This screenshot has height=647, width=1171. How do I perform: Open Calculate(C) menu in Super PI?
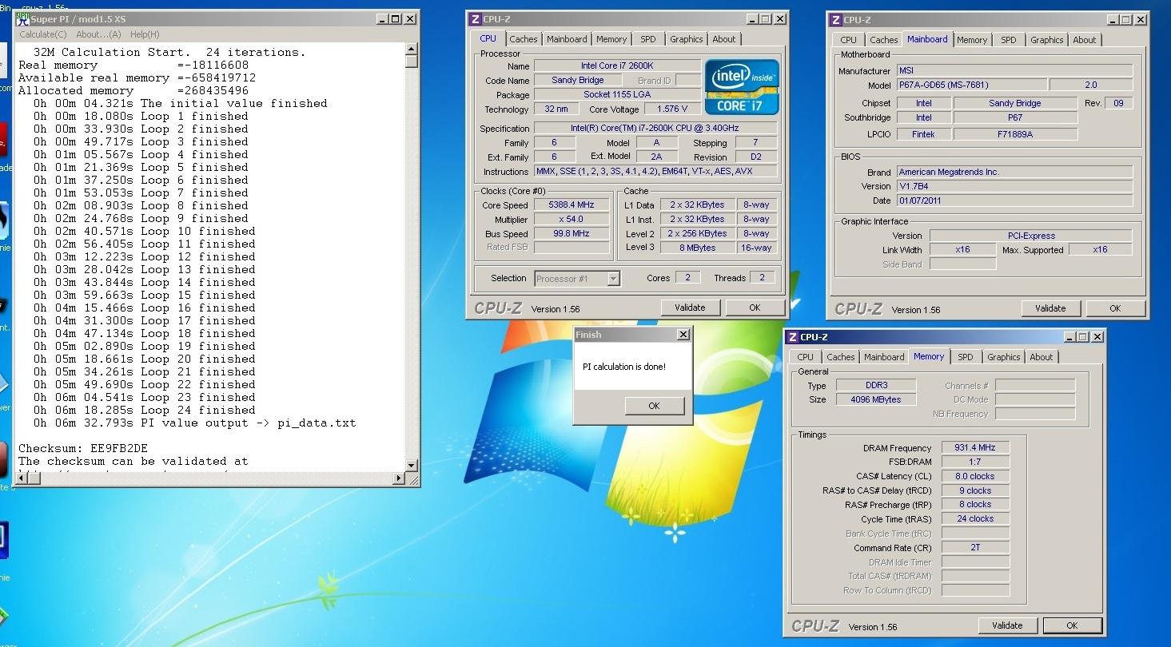point(43,34)
